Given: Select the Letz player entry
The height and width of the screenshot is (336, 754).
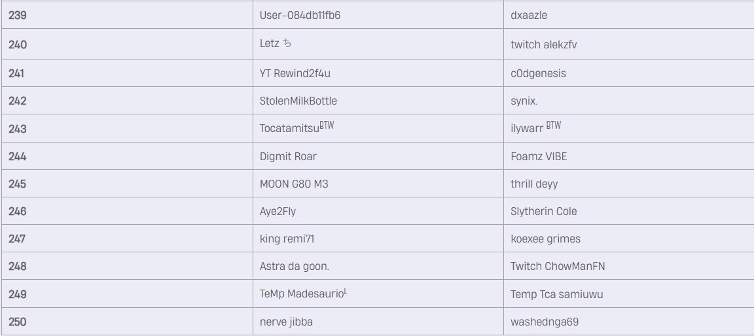Looking at the screenshot, I should click(x=276, y=44).
